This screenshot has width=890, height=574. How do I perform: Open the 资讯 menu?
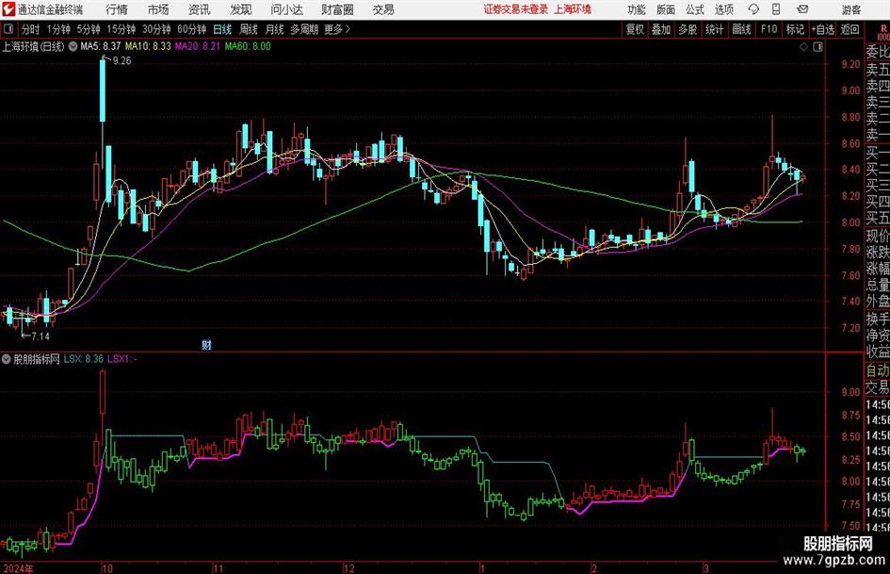pos(200,9)
